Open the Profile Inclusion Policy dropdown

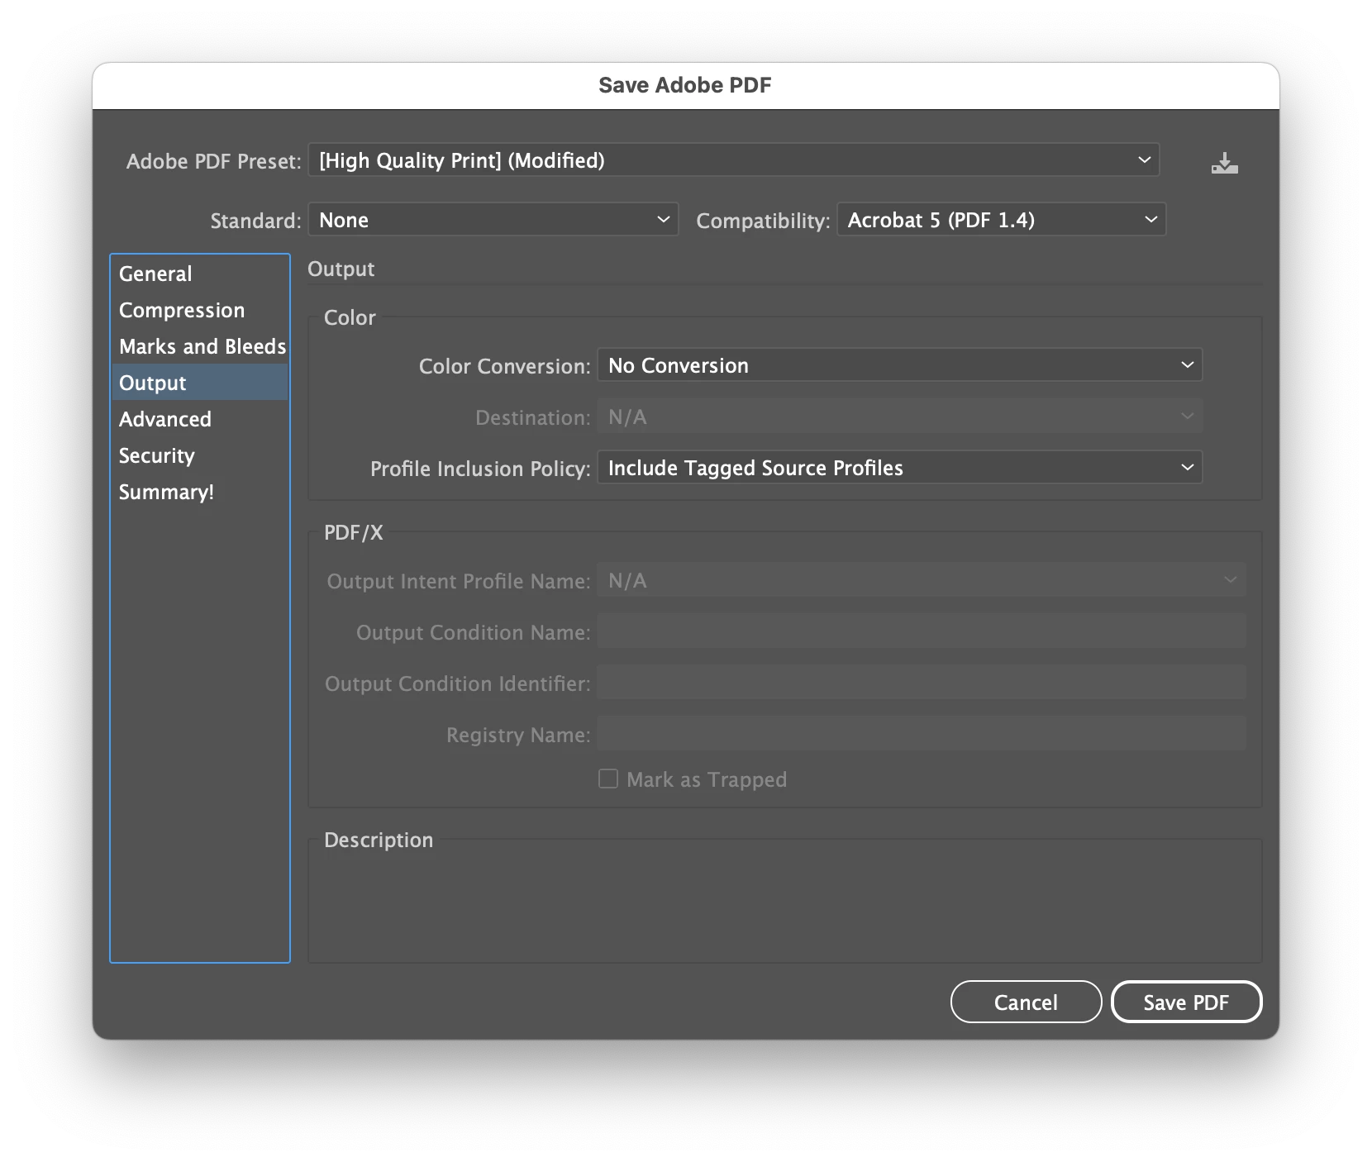click(x=899, y=467)
